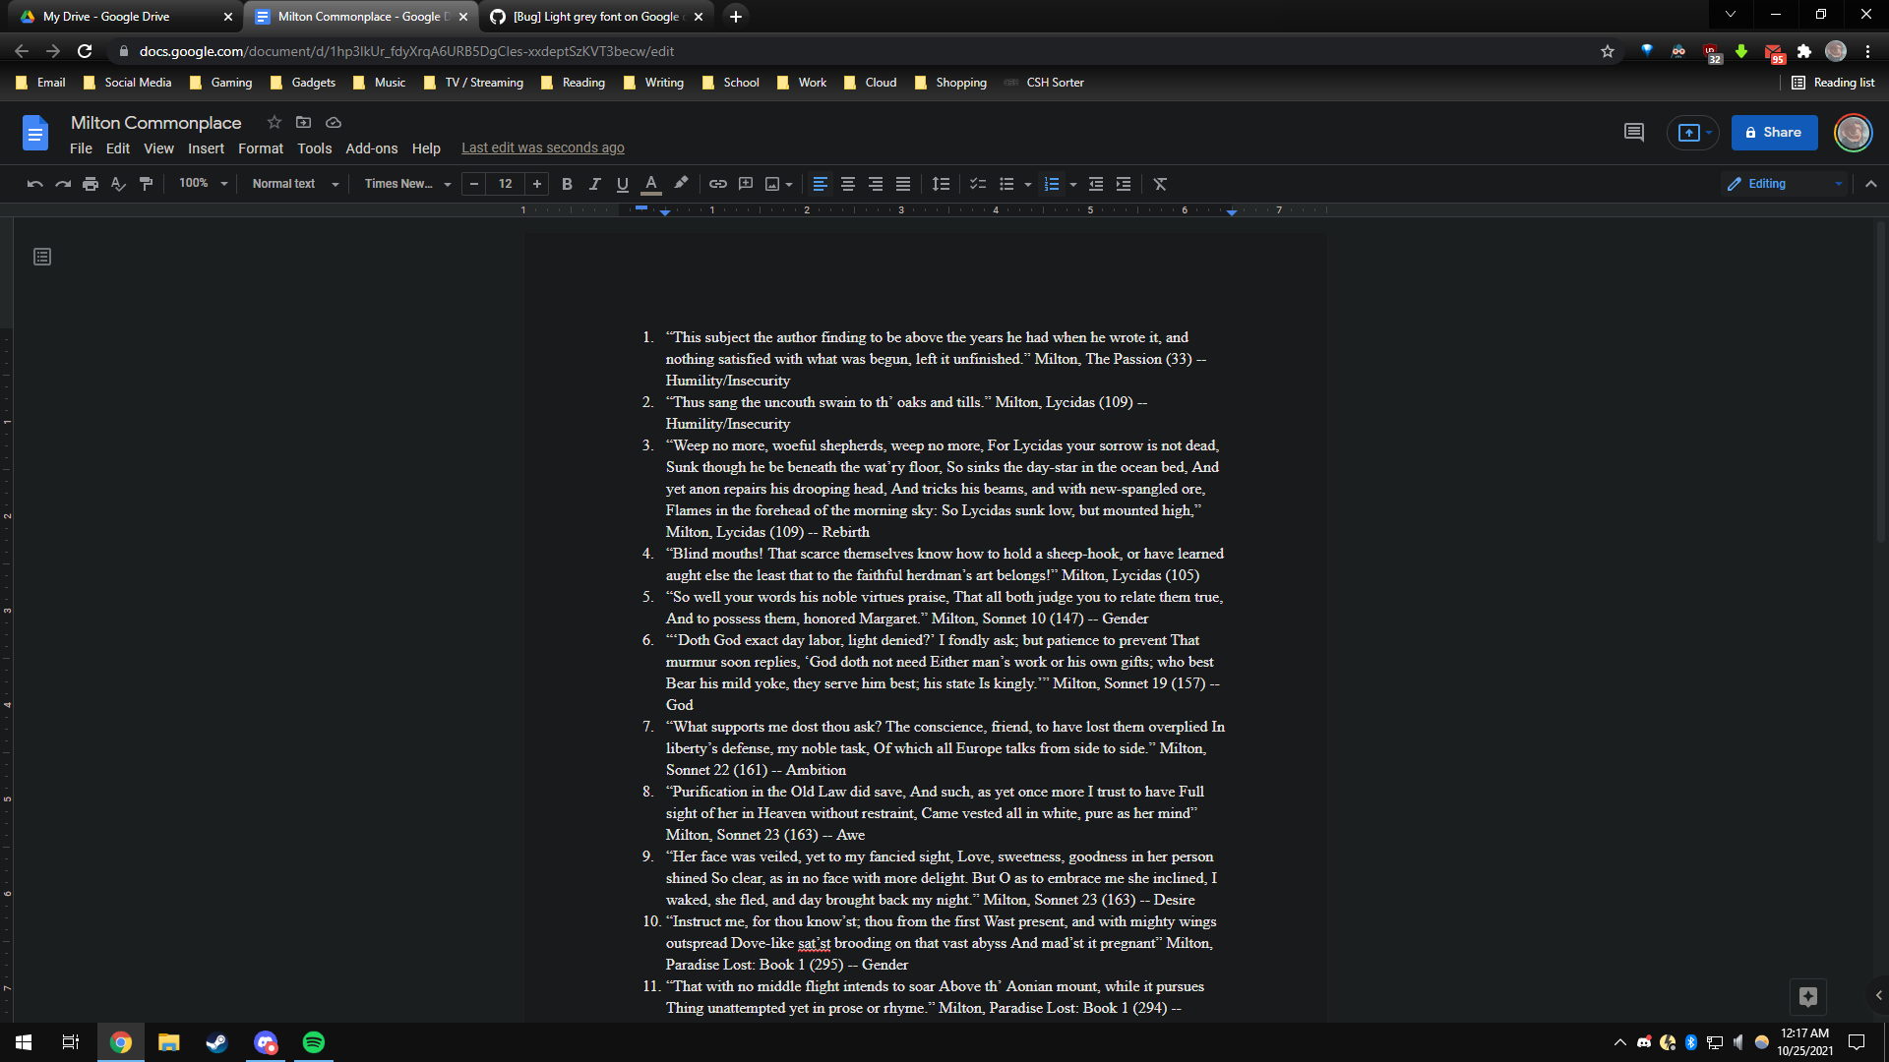Add a comment
Image resolution: width=1889 pixels, height=1062 pixels.
(746, 184)
